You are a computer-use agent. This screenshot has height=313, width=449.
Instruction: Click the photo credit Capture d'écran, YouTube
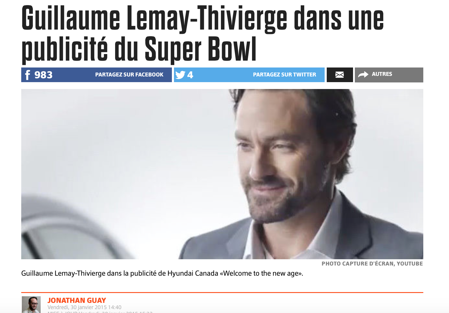pyautogui.click(x=372, y=264)
